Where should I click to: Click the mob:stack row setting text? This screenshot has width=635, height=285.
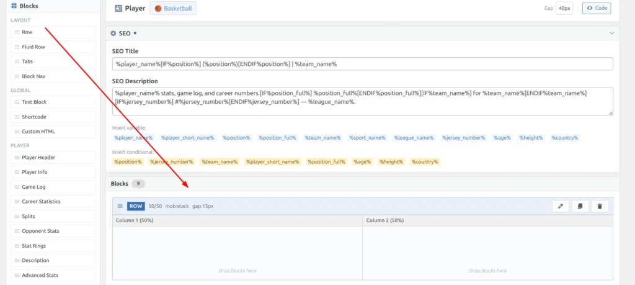(177, 206)
